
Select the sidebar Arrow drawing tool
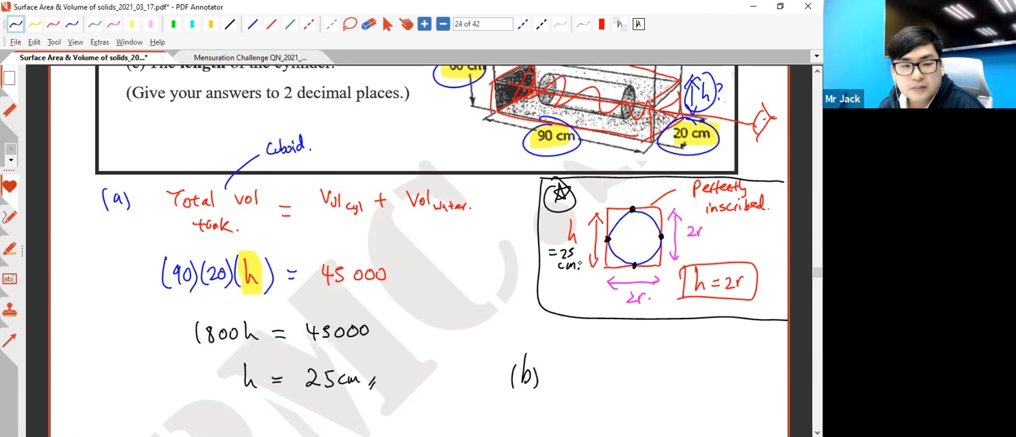(x=10, y=341)
